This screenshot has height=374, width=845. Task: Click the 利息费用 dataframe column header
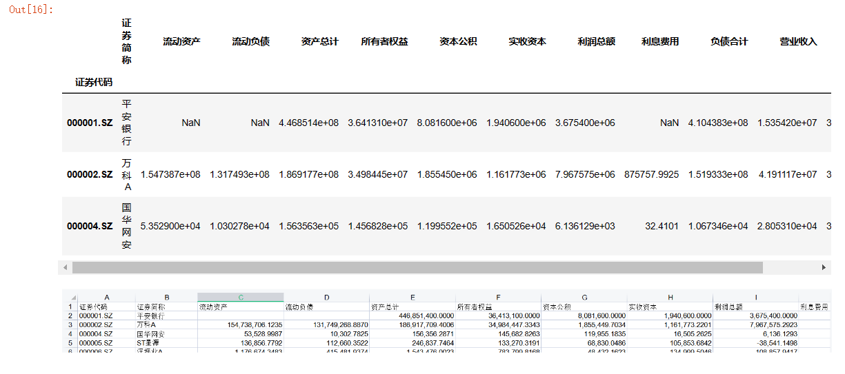click(660, 41)
